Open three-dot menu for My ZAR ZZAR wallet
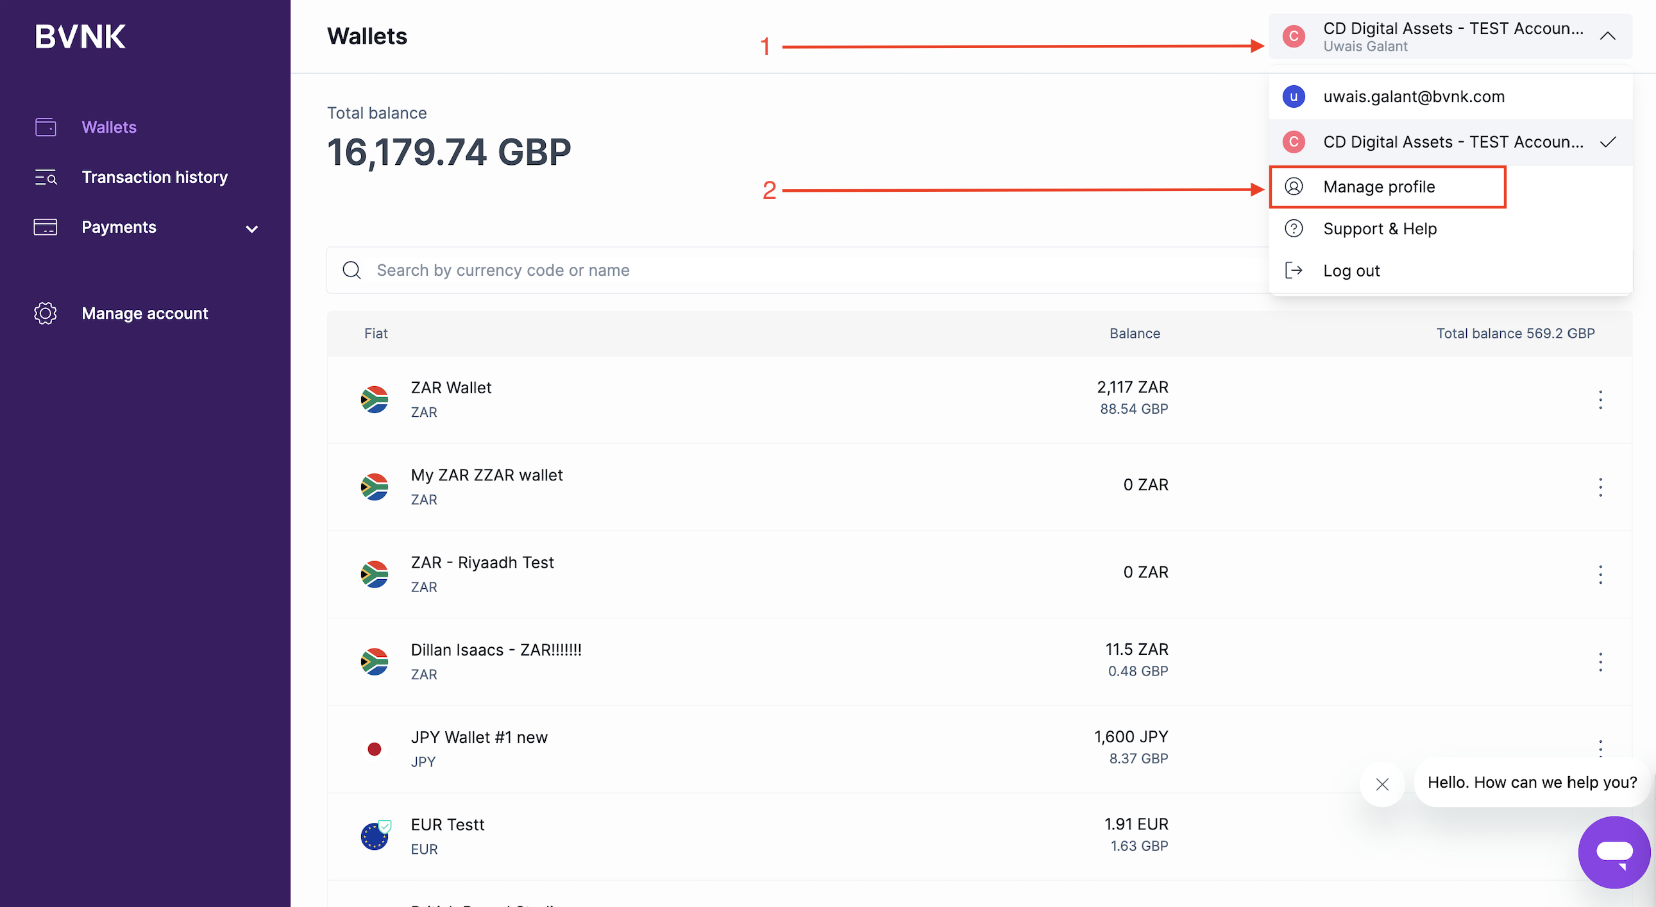 point(1600,487)
